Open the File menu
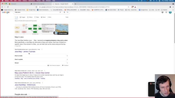 pos(11,1)
